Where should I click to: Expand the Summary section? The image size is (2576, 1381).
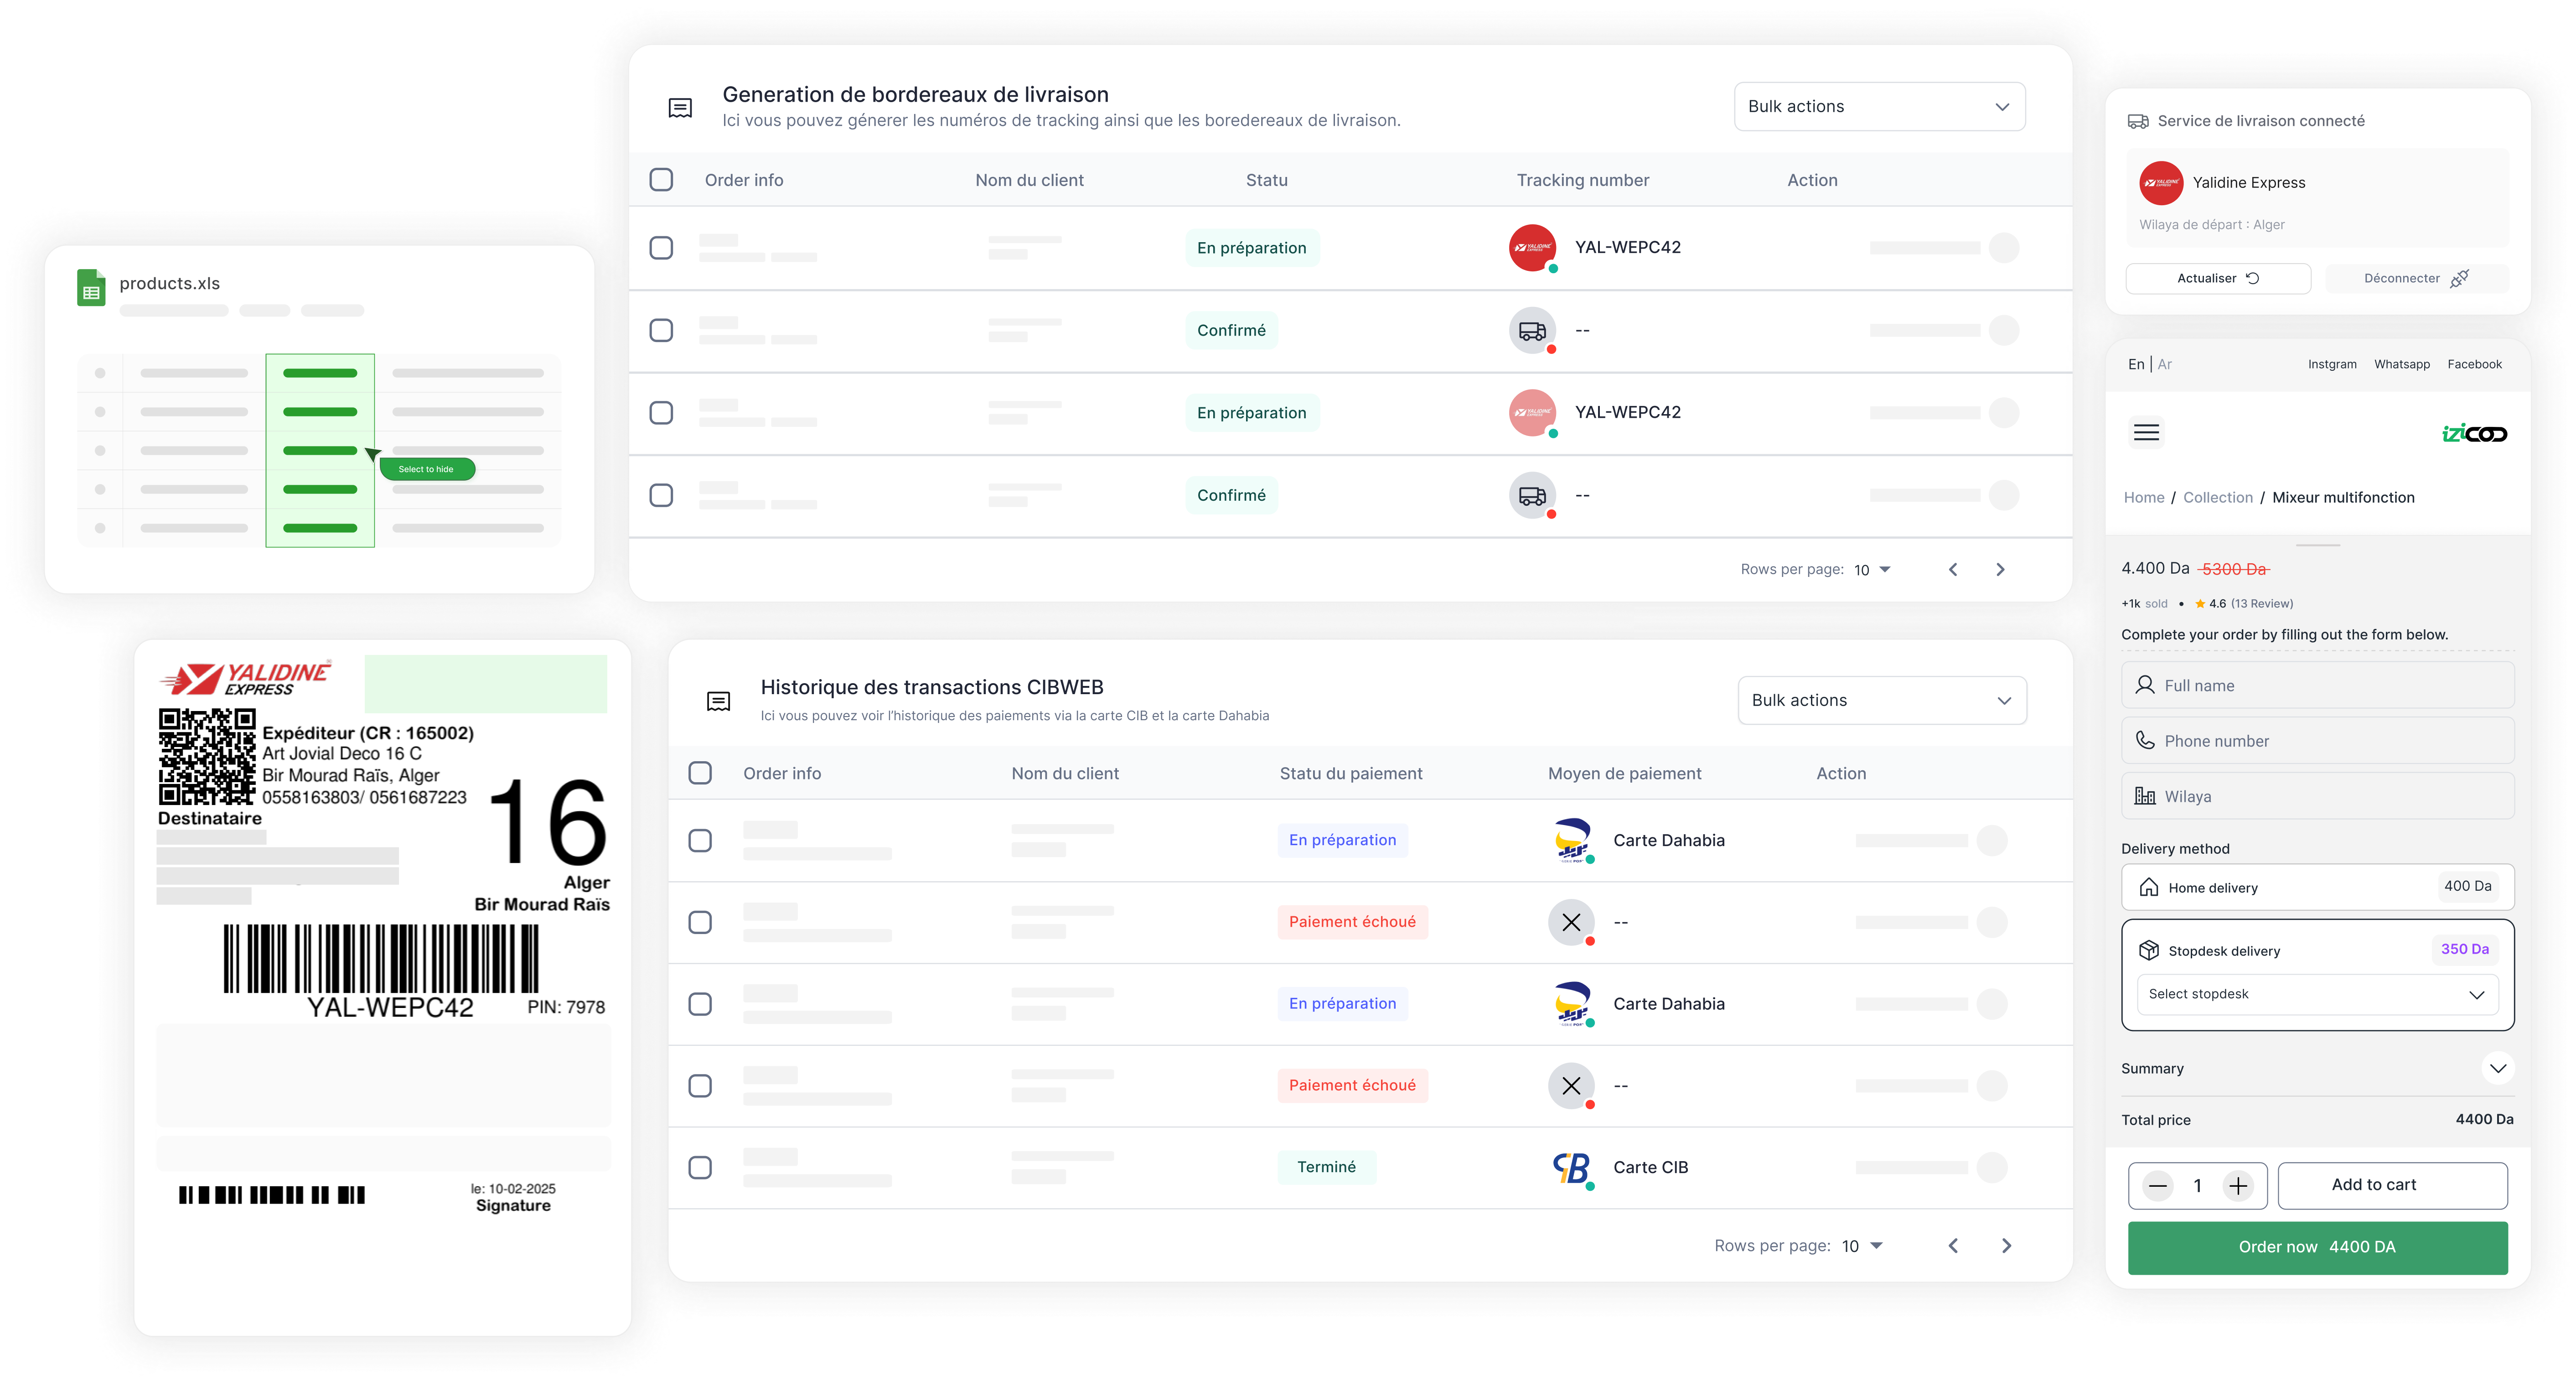(2497, 1069)
